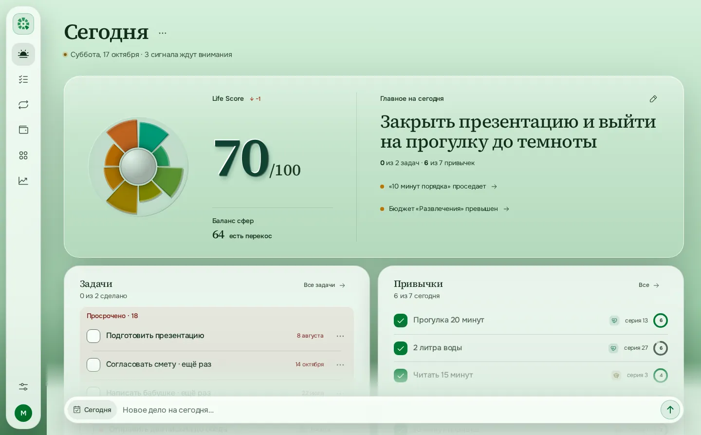Open the Today sunrise view in sidebar
This screenshot has width=701, height=435.
23,54
